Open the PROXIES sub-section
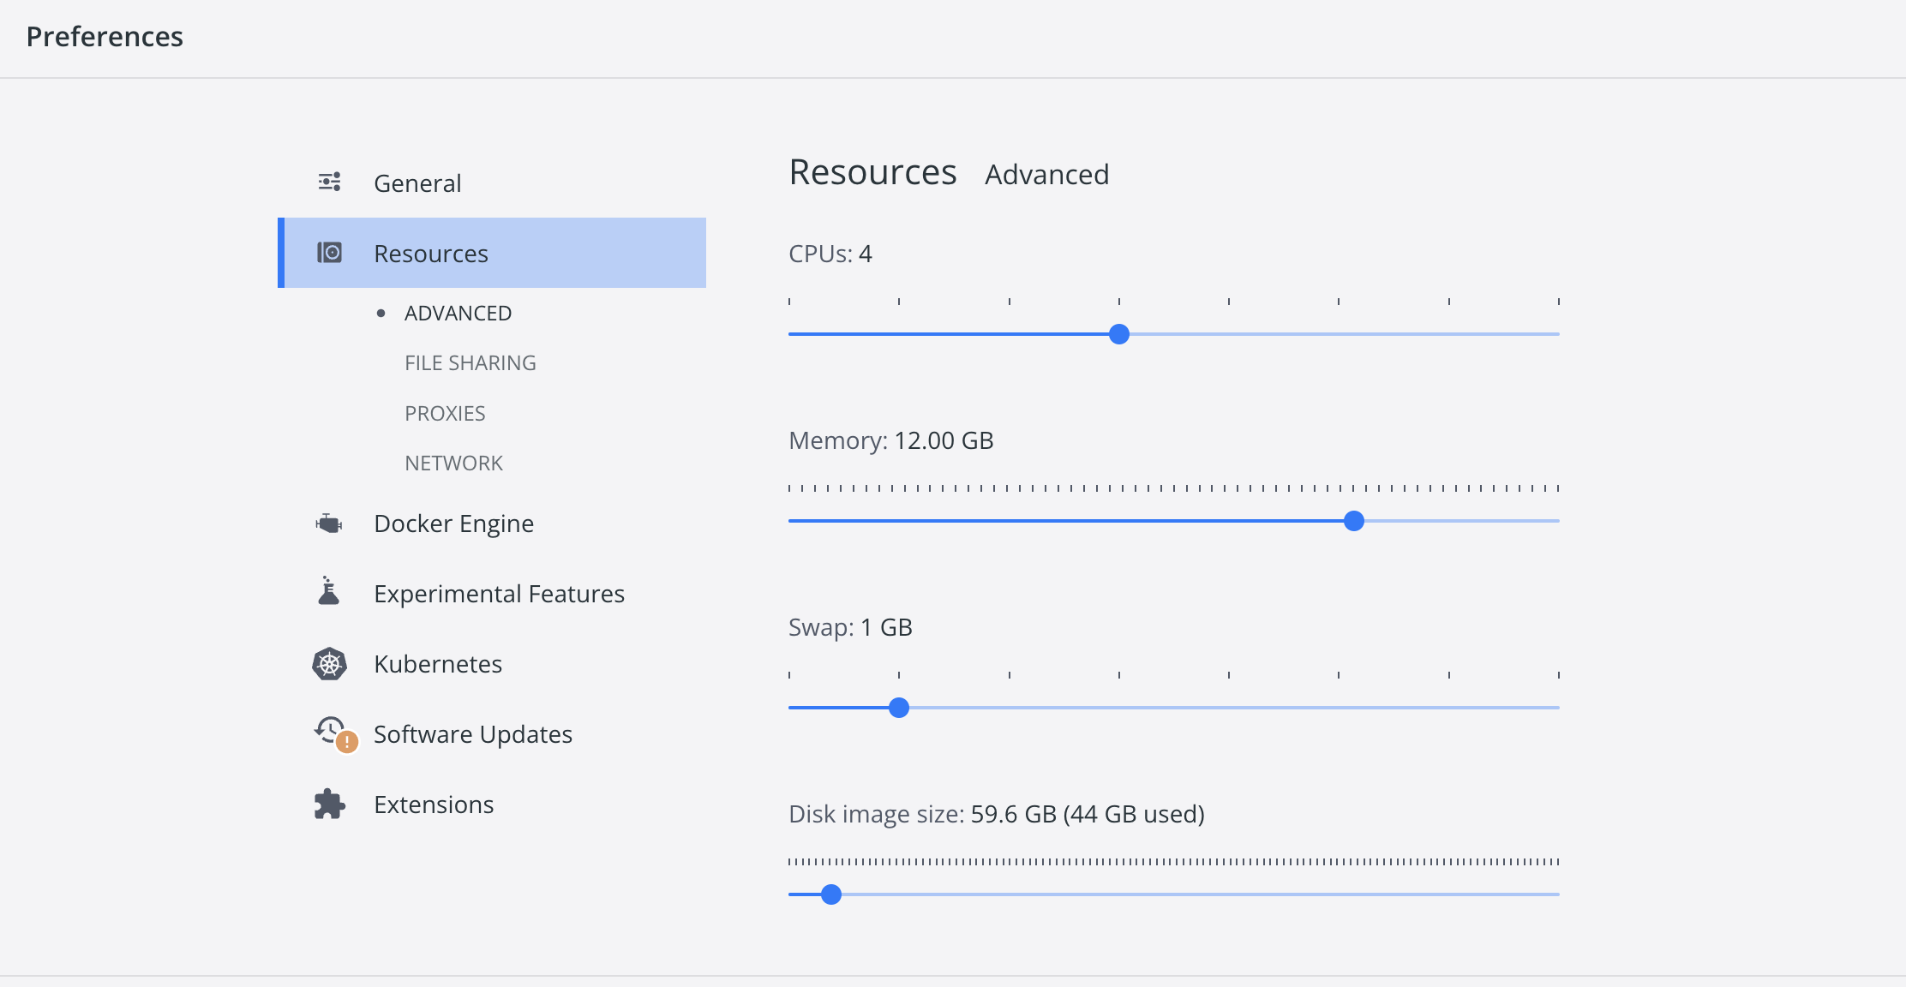1906x987 pixels. pos(445,414)
